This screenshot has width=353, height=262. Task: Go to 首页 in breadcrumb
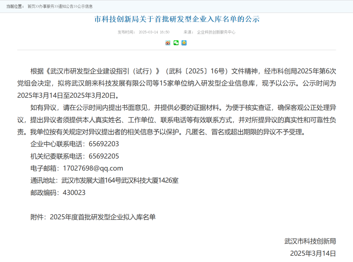tap(31, 6)
